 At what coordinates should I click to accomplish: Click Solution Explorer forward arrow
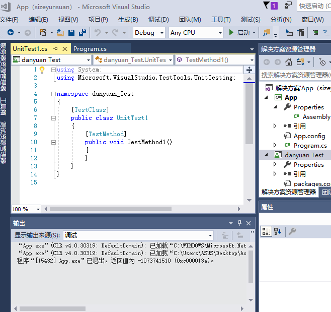(278, 62)
